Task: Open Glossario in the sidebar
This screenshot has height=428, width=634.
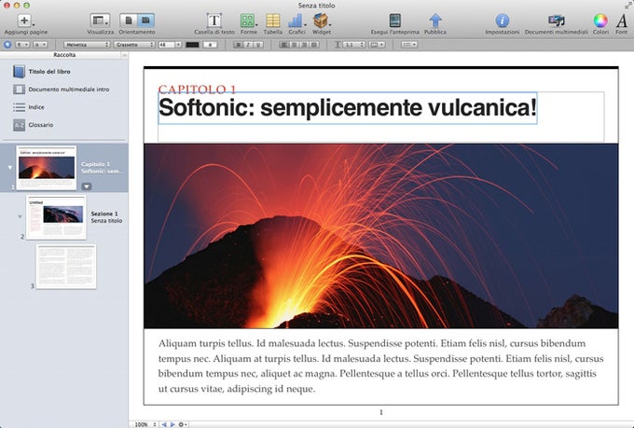Action: pyautogui.click(x=40, y=125)
